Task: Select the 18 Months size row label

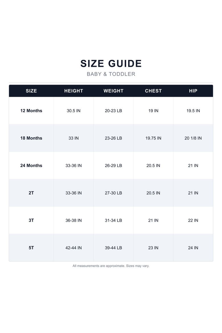Action: (x=31, y=138)
